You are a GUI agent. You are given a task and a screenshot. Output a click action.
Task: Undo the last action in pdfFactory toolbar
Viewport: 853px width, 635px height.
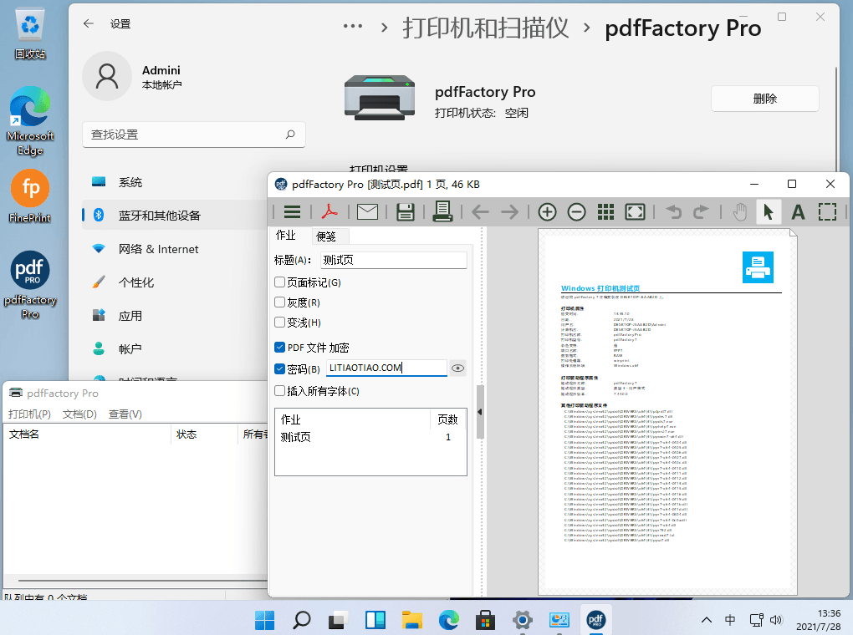pyautogui.click(x=673, y=212)
